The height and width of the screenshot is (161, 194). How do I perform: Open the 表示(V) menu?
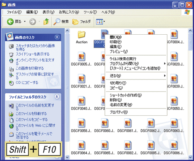coord(48,12)
